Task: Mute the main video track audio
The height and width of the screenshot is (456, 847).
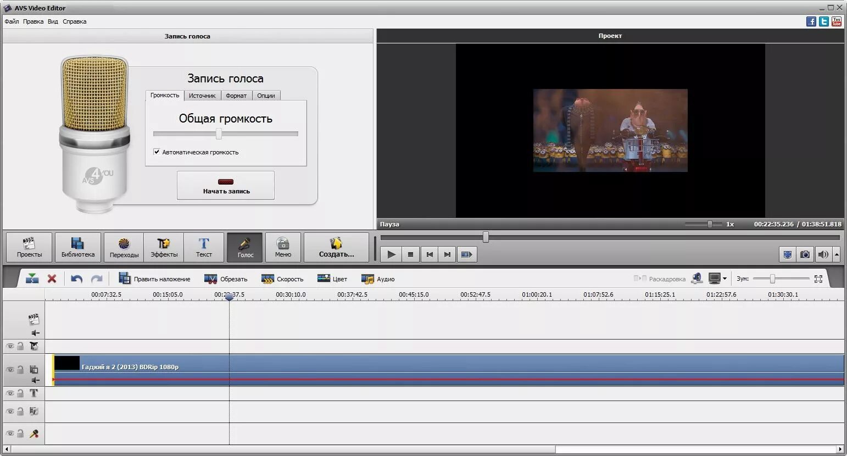Action: [35, 333]
